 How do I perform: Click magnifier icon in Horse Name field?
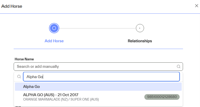(179, 67)
